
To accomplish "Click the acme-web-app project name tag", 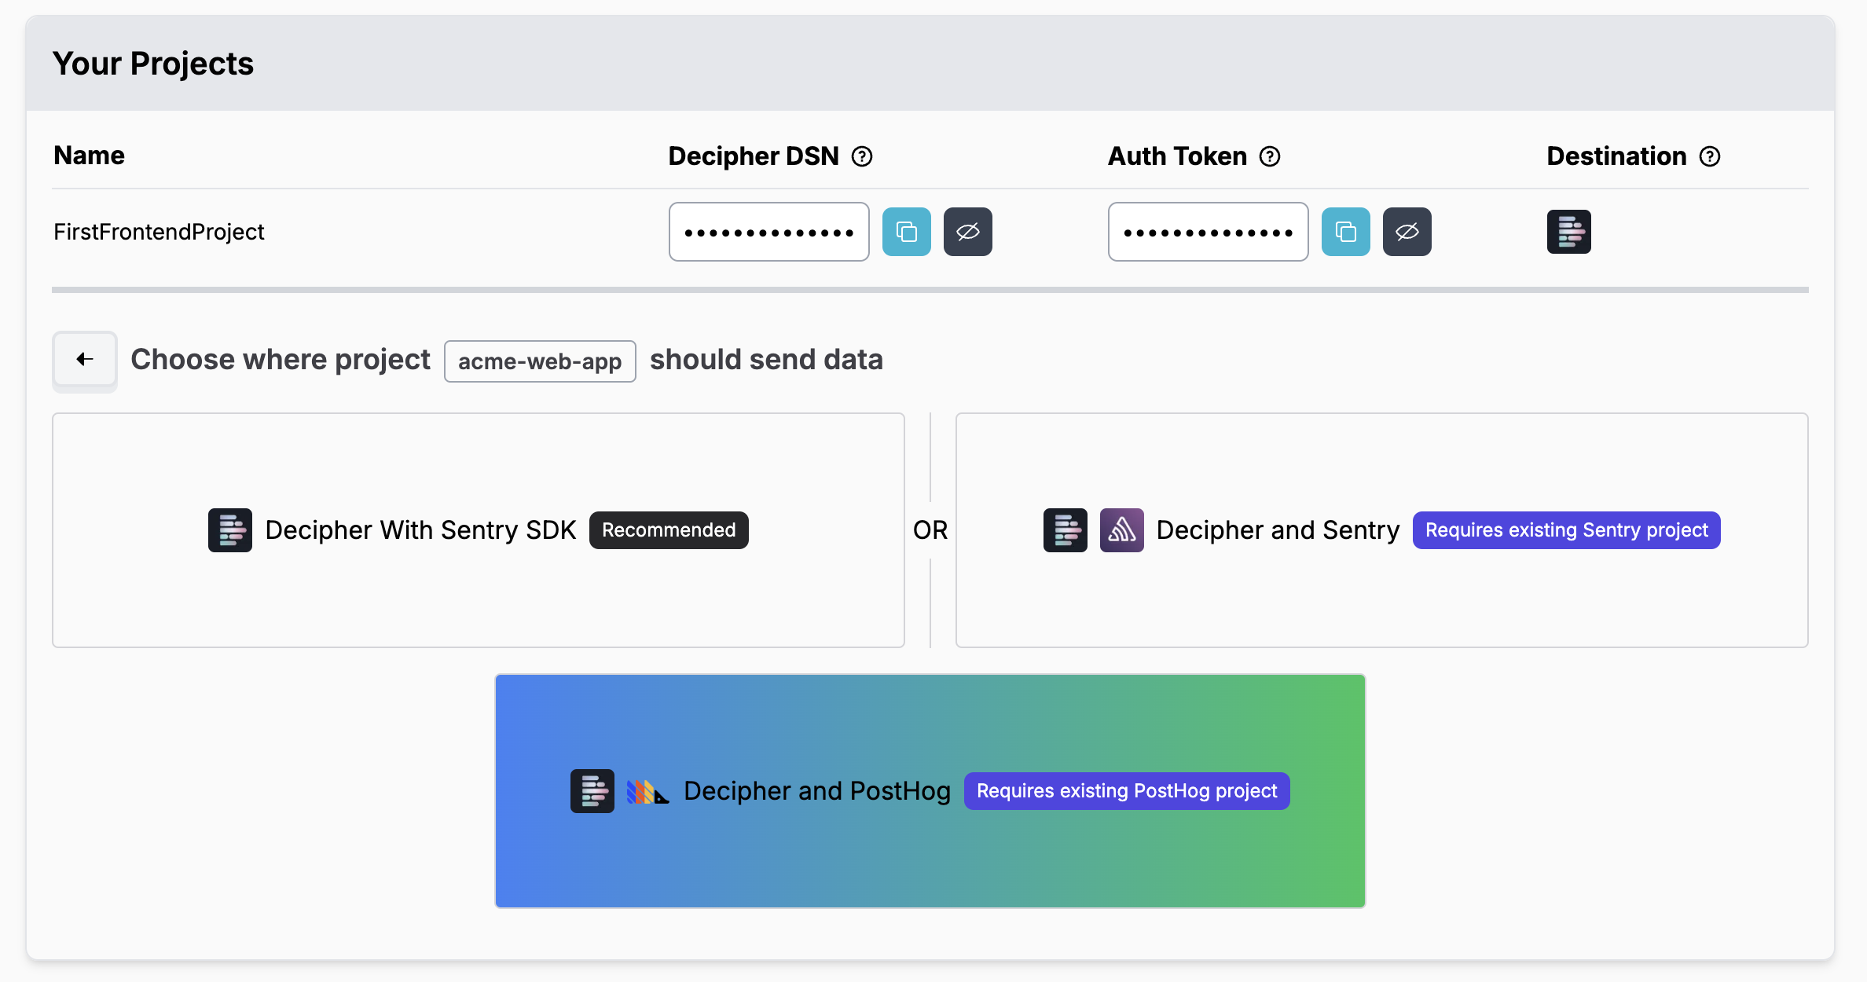I will 540,361.
